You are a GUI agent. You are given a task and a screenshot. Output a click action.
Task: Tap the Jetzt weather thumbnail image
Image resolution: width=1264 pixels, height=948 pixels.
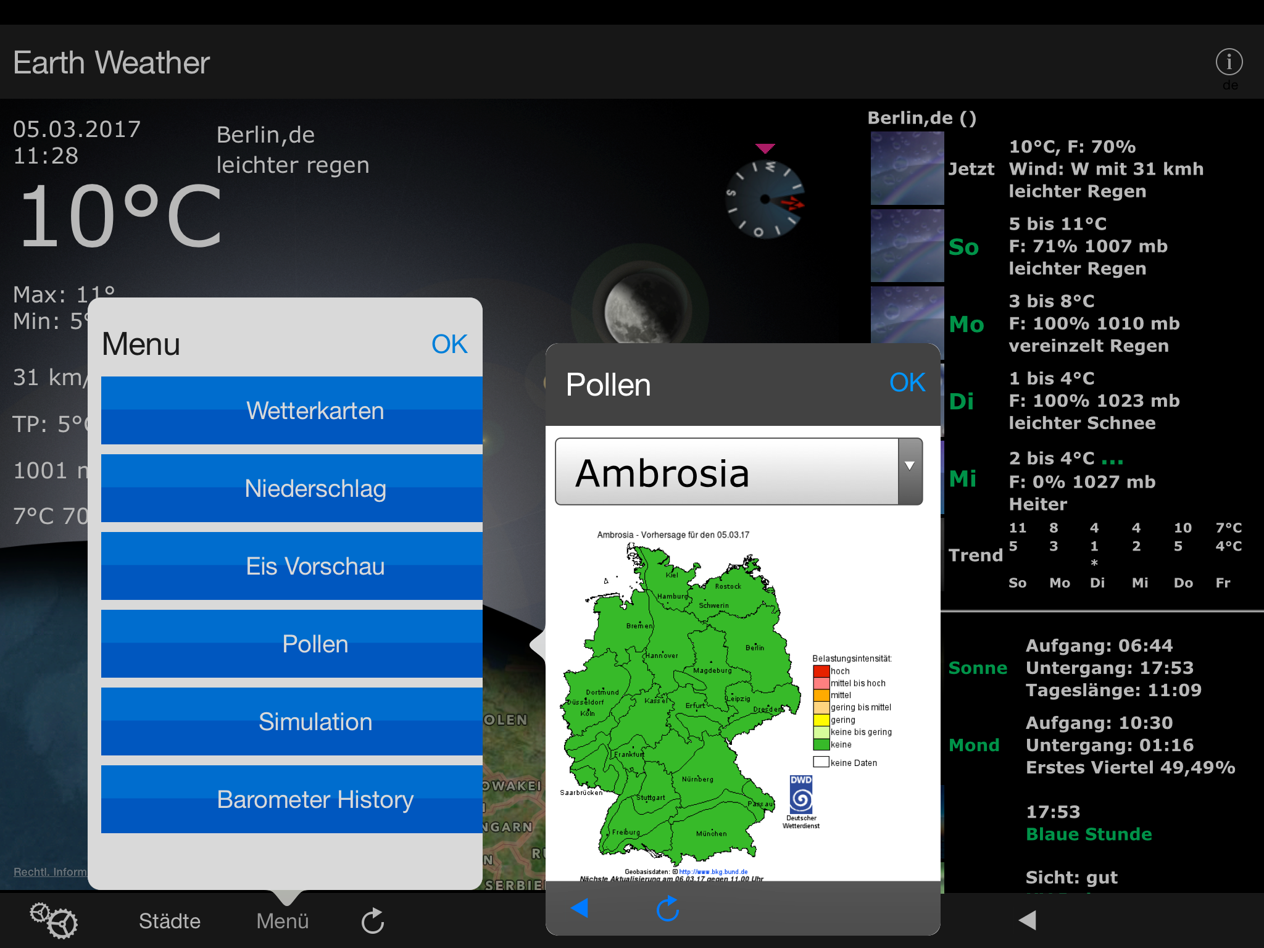pos(907,168)
